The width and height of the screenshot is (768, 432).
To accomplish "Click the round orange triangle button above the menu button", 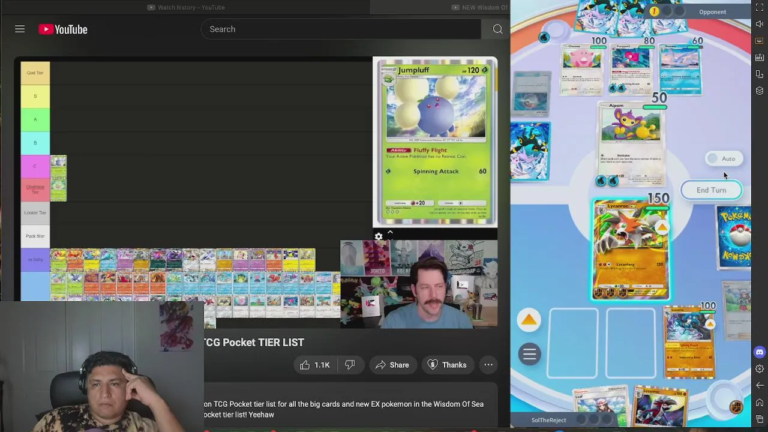I will [x=529, y=320].
